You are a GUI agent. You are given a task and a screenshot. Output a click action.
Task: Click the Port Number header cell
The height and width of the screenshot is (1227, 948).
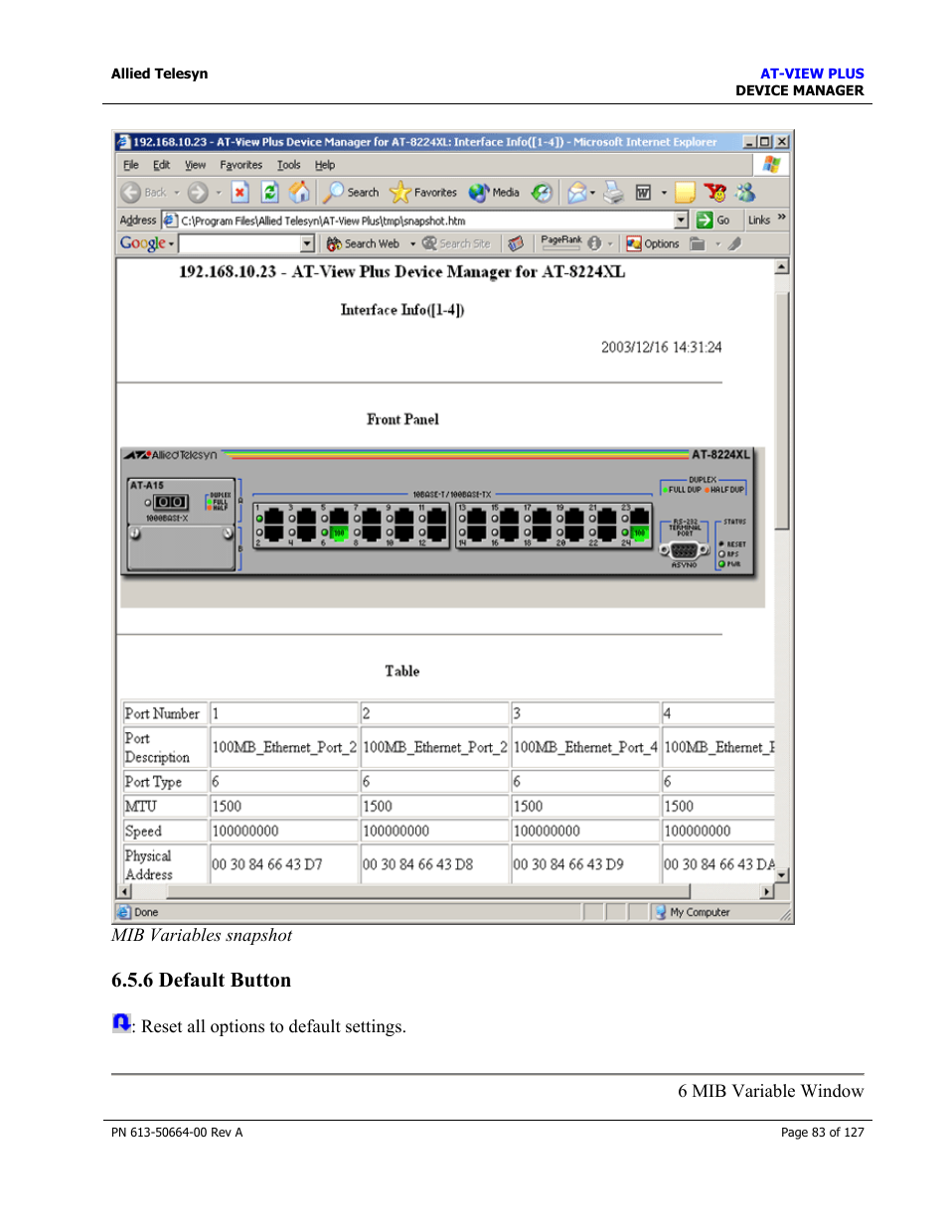coord(164,713)
